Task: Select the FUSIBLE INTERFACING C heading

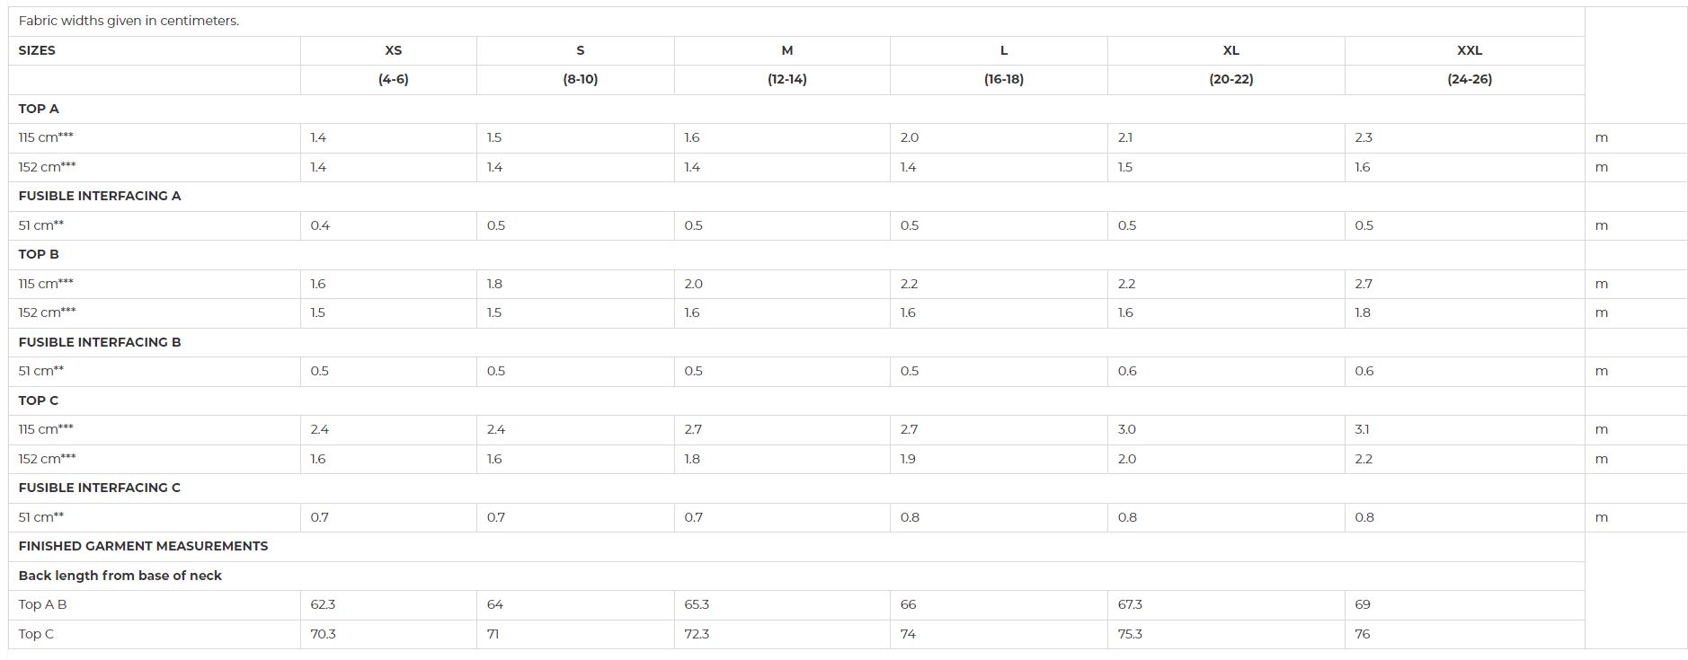Action: (x=100, y=488)
